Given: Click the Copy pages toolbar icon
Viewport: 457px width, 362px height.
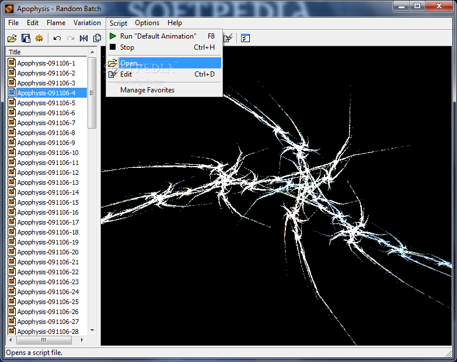Looking at the screenshot, I should 97,38.
